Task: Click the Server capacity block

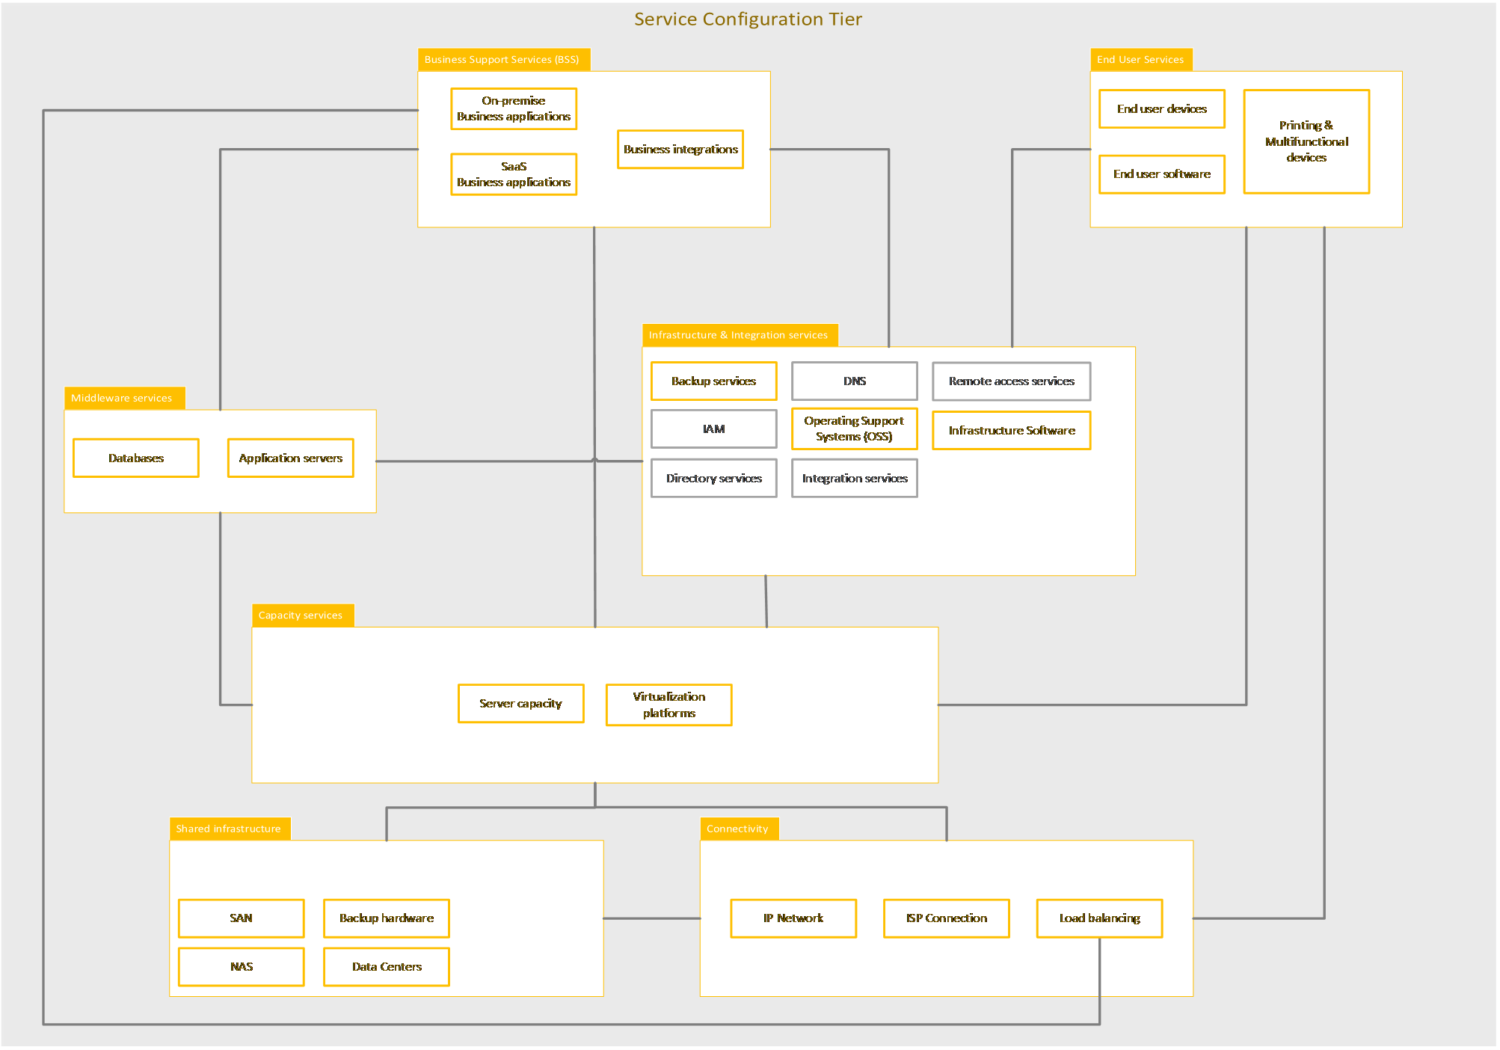Action: 520,703
